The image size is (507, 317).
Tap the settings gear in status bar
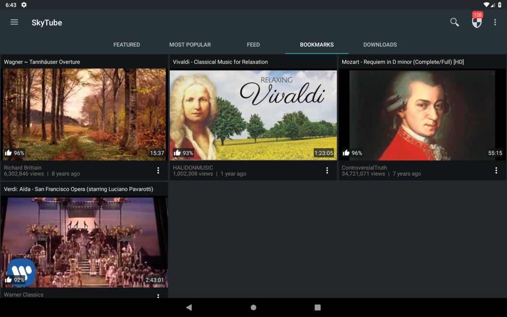coord(24,5)
